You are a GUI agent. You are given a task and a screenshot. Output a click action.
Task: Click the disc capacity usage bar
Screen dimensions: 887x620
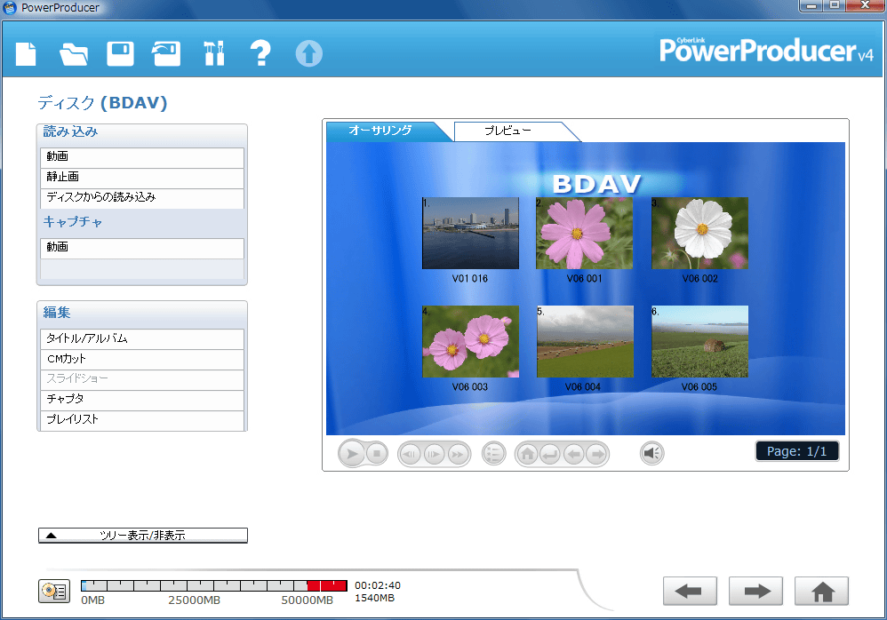click(x=214, y=585)
